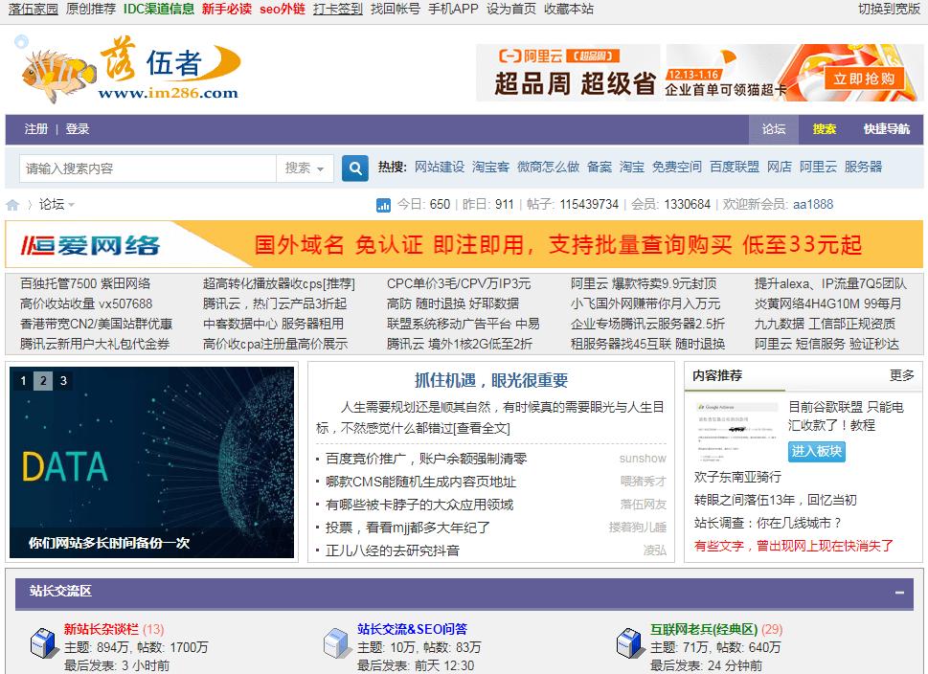The image size is (928, 674).
Task: Open forum icon beside 站长交流&SEO问答
Action: pos(337,643)
